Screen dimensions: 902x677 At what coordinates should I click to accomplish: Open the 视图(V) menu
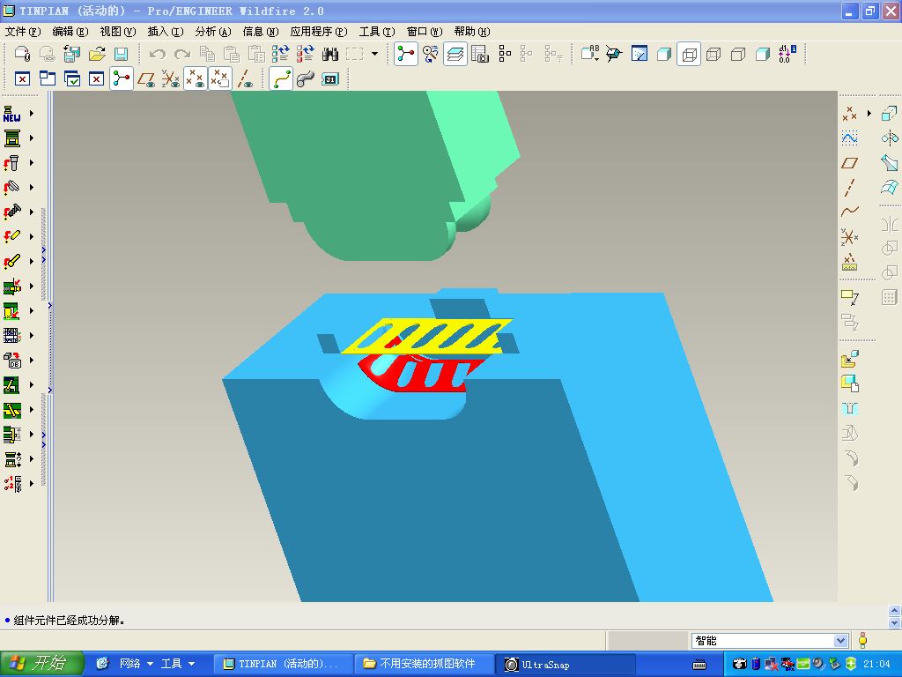coord(118,32)
